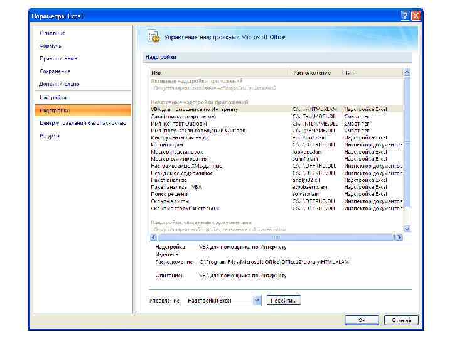Click the eurotool.xlam location cell

309,137
